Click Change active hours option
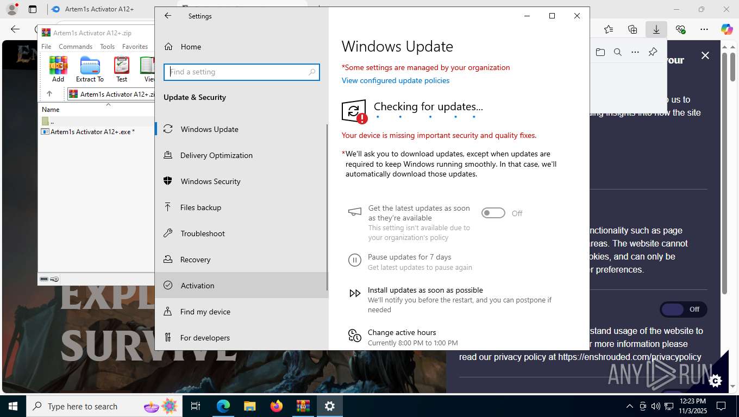 (402, 332)
